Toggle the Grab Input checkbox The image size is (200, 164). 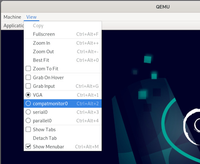(x=28, y=86)
